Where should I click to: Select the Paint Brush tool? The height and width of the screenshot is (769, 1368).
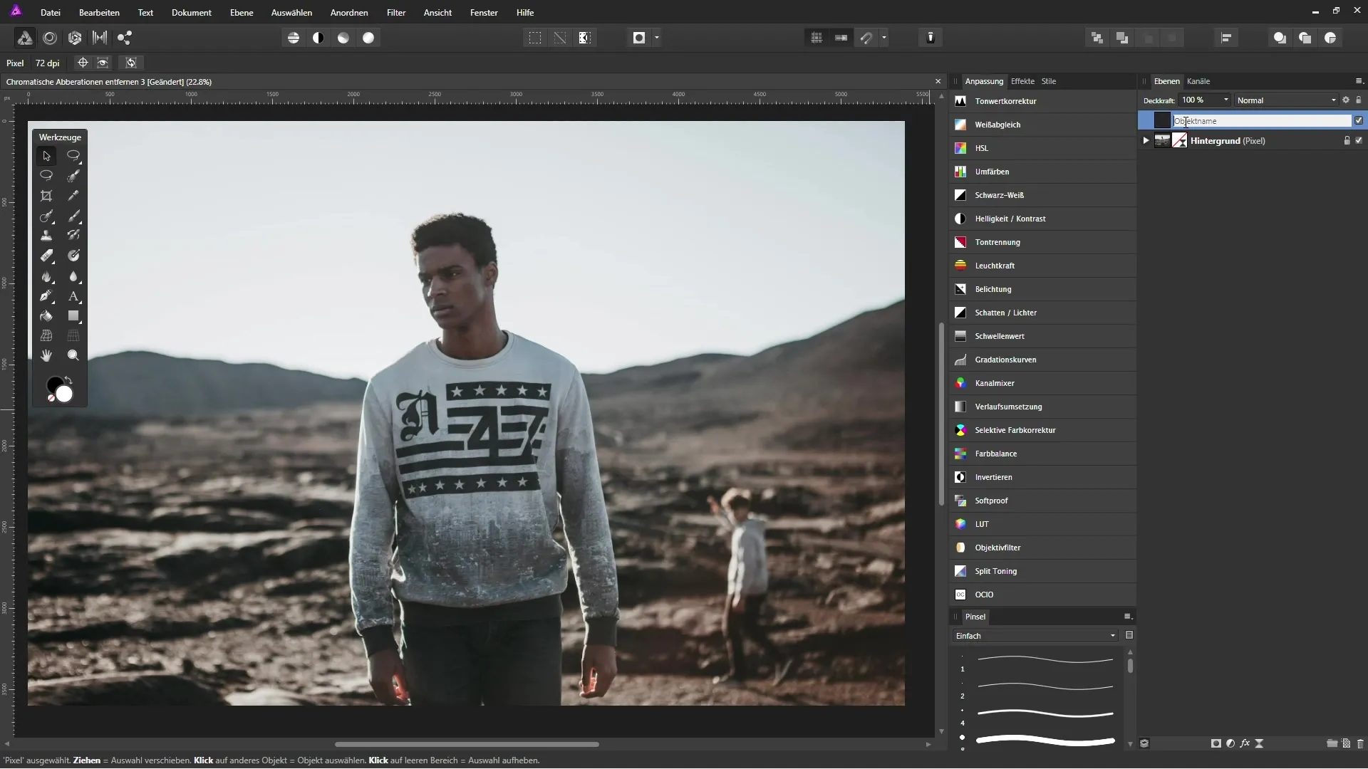pos(73,216)
